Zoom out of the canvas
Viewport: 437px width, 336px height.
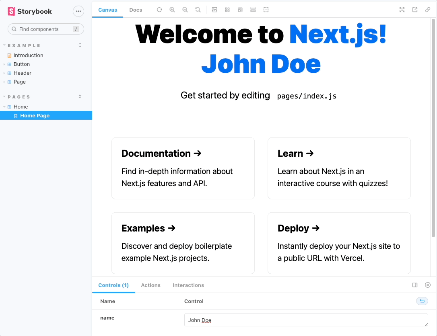click(x=185, y=10)
